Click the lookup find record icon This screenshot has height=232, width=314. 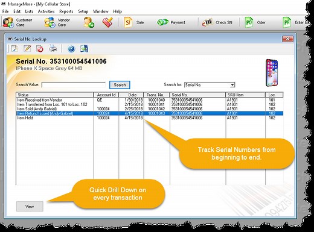tap(14, 49)
